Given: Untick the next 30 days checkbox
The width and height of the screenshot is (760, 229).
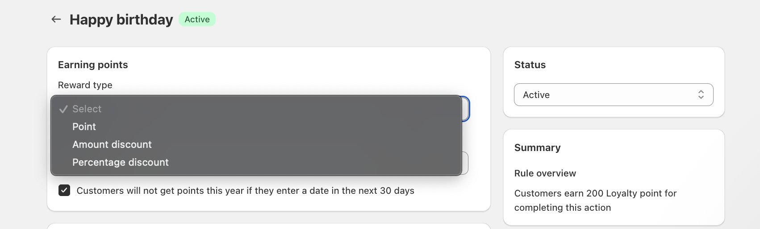Looking at the screenshot, I should (64, 191).
